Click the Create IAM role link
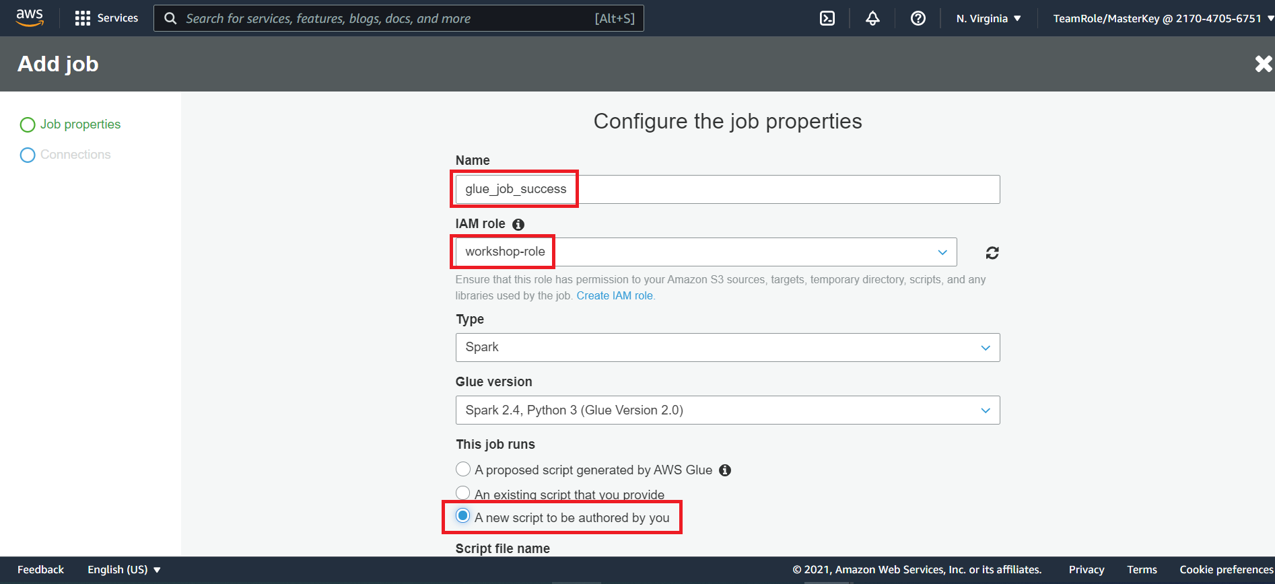Viewport: 1275px width, 584px height. (x=615, y=295)
